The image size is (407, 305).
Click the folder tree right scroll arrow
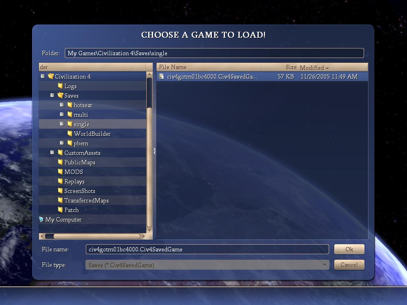pos(143,236)
